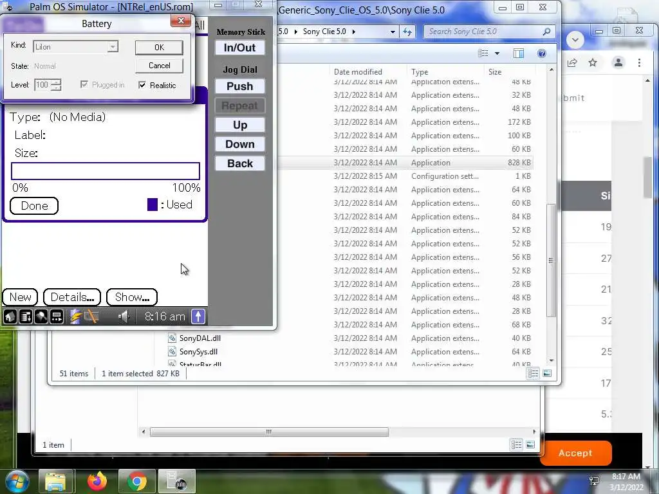Click Jog Dial Down button

coord(239,144)
